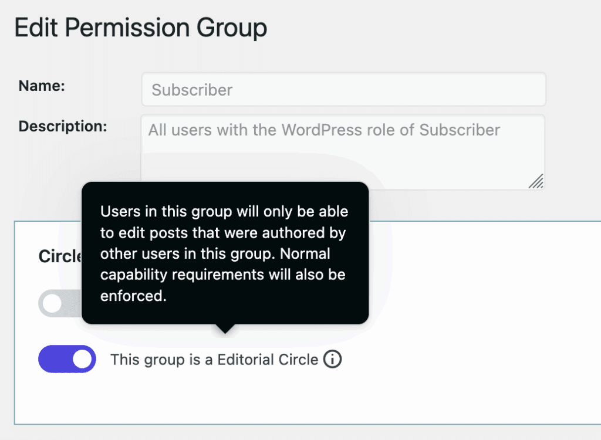Select the Name input showing 'Subscriber'
Screen dimensions: 601x440
pos(343,89)
